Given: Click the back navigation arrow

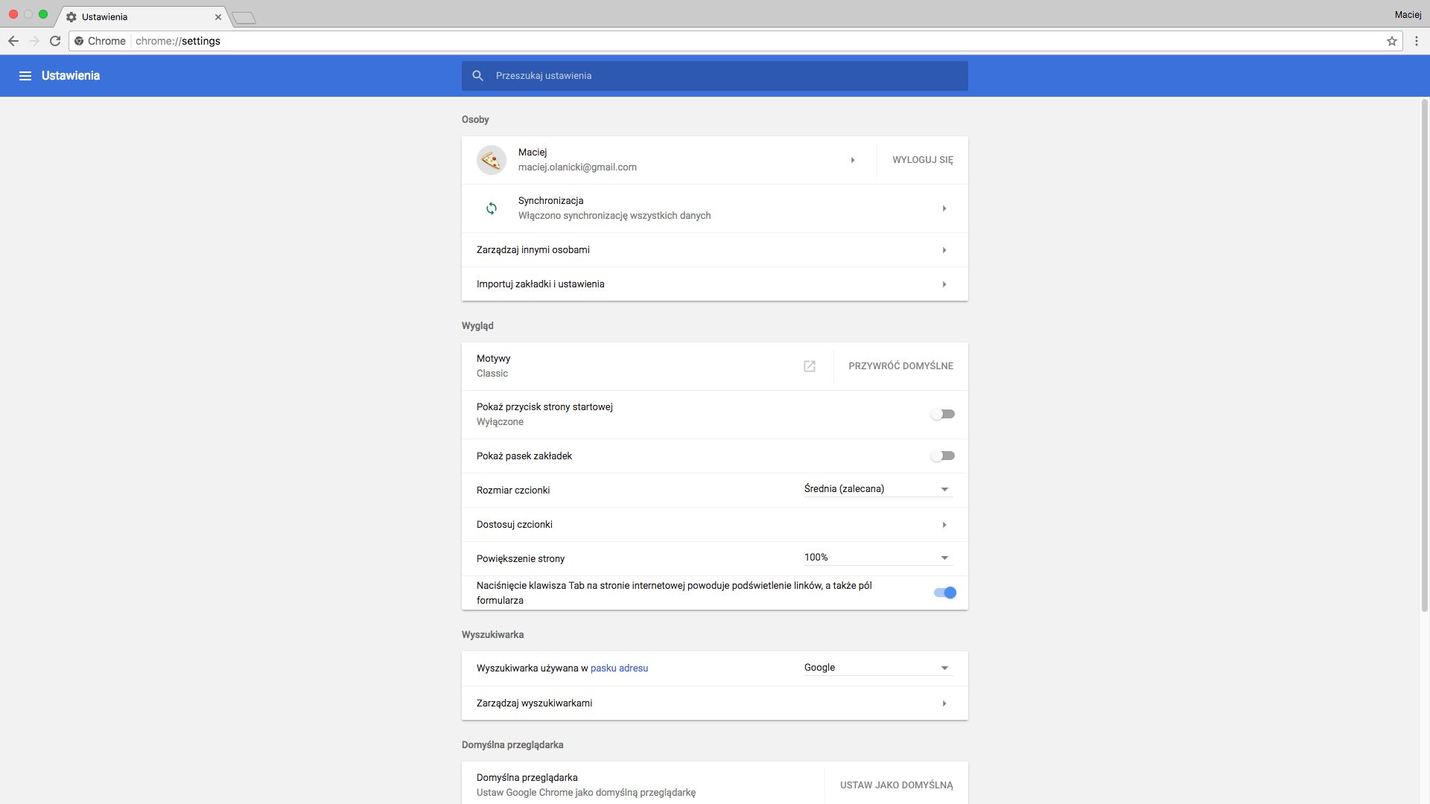Looking at the screenshot, I should tap(13, 41).
